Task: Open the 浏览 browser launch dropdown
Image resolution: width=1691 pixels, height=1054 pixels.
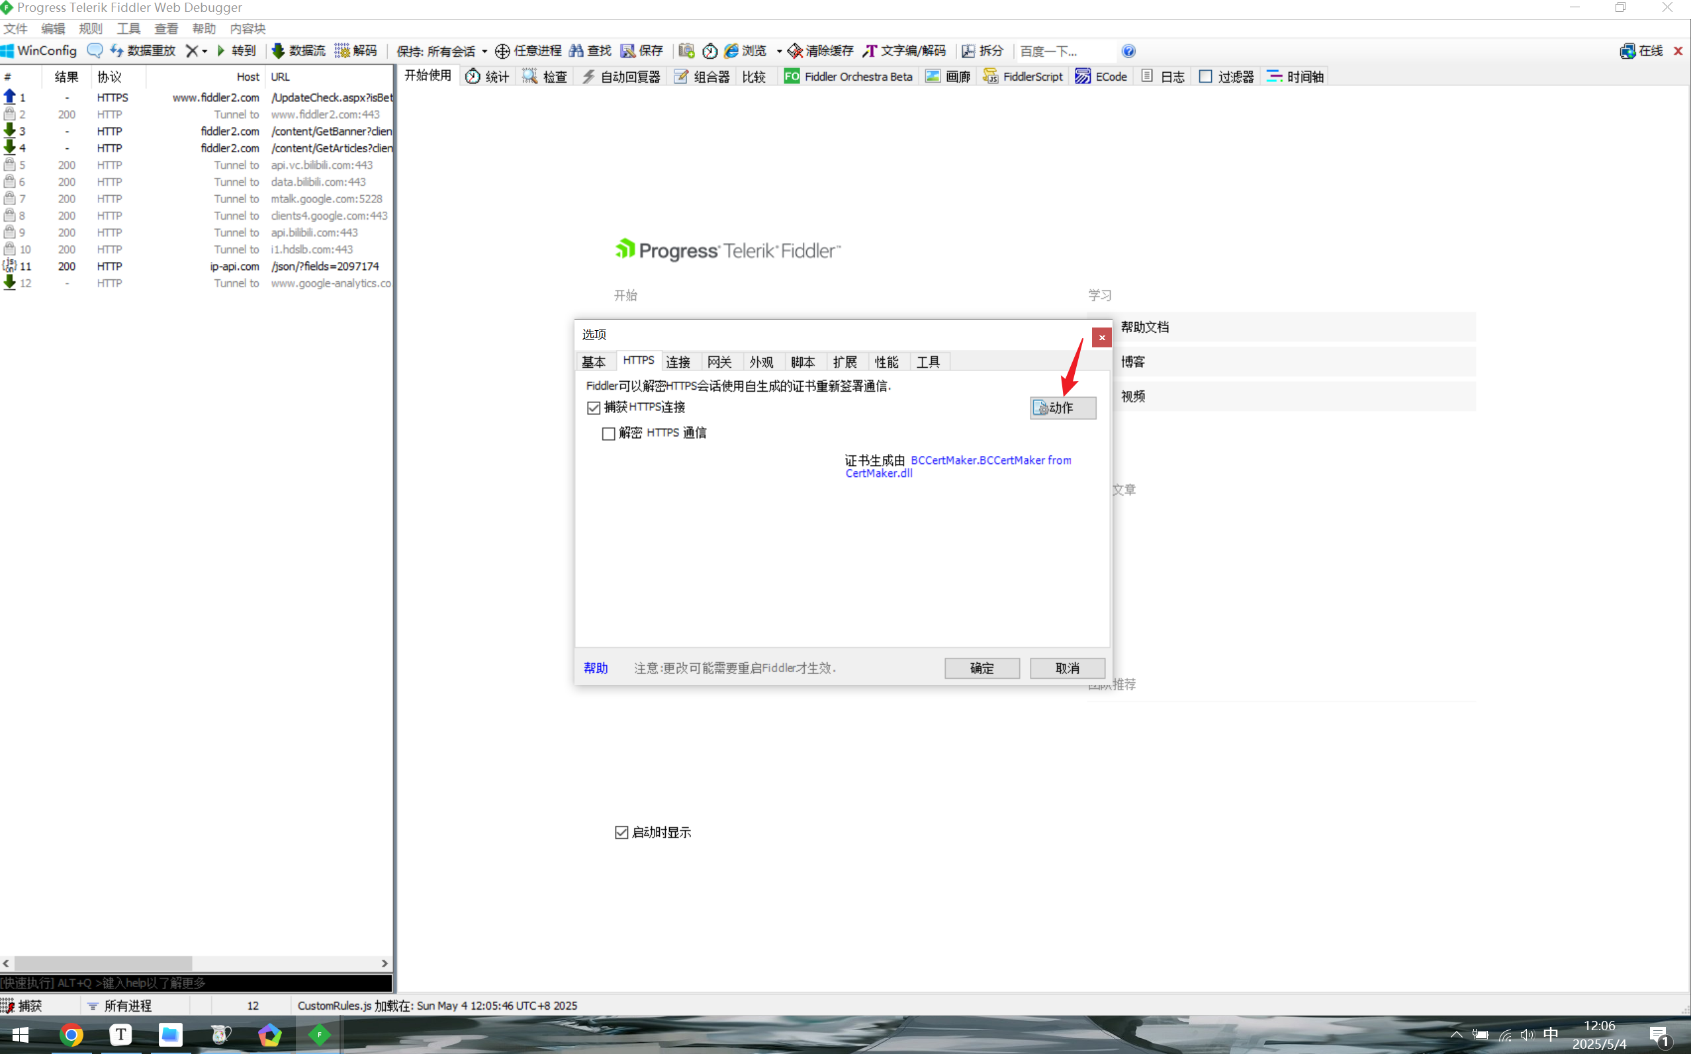Action: [x=780, y=51]
